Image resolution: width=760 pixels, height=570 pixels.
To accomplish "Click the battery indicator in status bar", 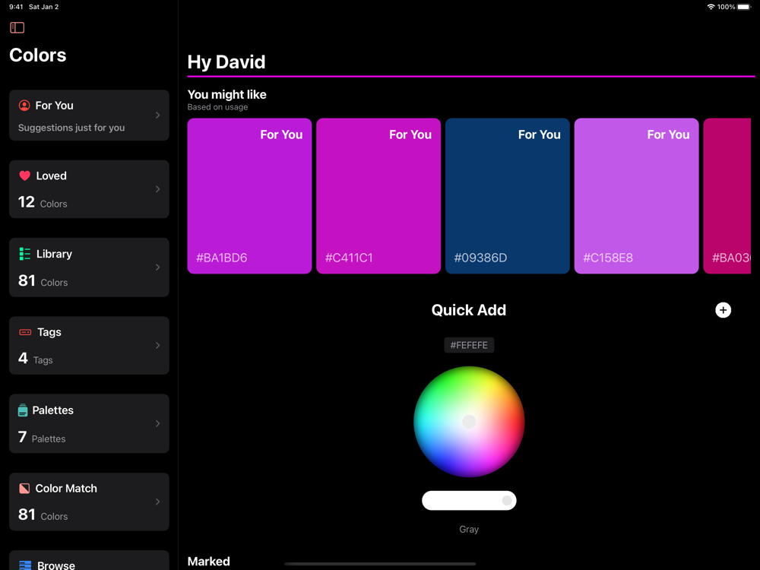I will click(x=743, y=7).
